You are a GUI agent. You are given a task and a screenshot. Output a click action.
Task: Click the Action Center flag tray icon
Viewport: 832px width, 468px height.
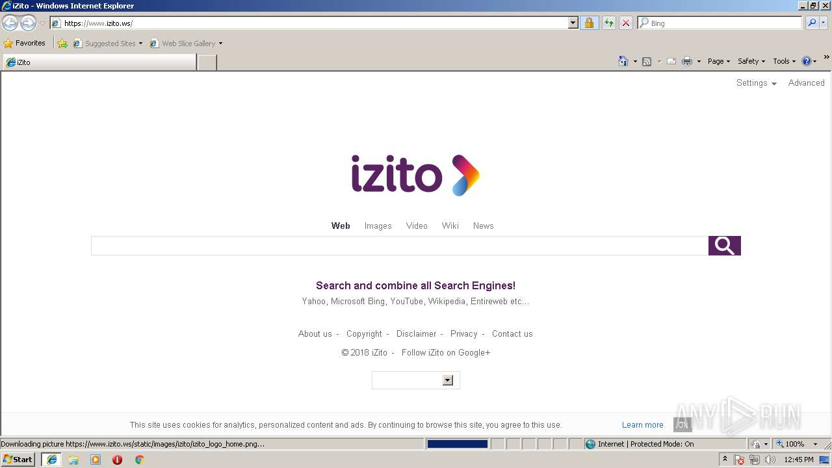coord(740,460)
